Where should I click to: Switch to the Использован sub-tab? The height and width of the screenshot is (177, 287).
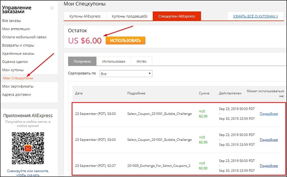click(113, 61)
